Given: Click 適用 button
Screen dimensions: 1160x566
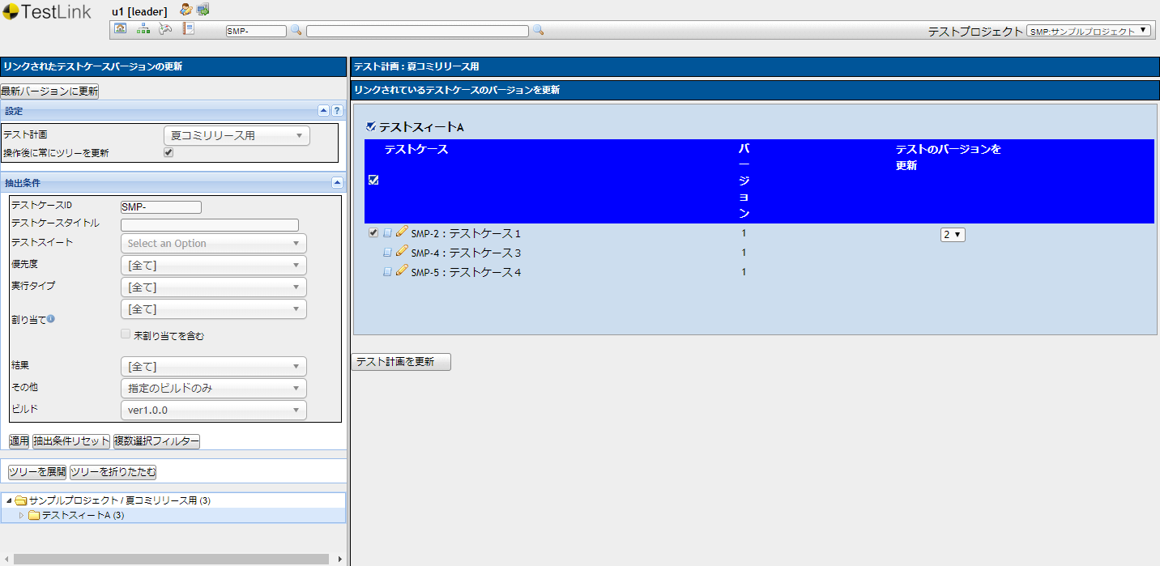Looking at the screenshot, I should click(x=19, y=441).
